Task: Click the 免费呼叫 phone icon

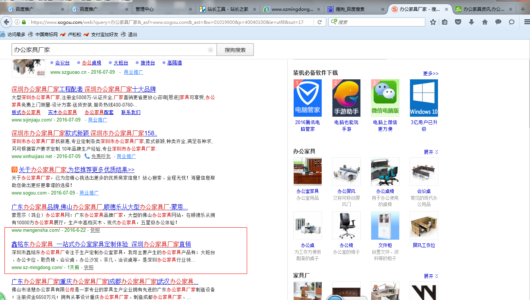Action: pos(87,156)
